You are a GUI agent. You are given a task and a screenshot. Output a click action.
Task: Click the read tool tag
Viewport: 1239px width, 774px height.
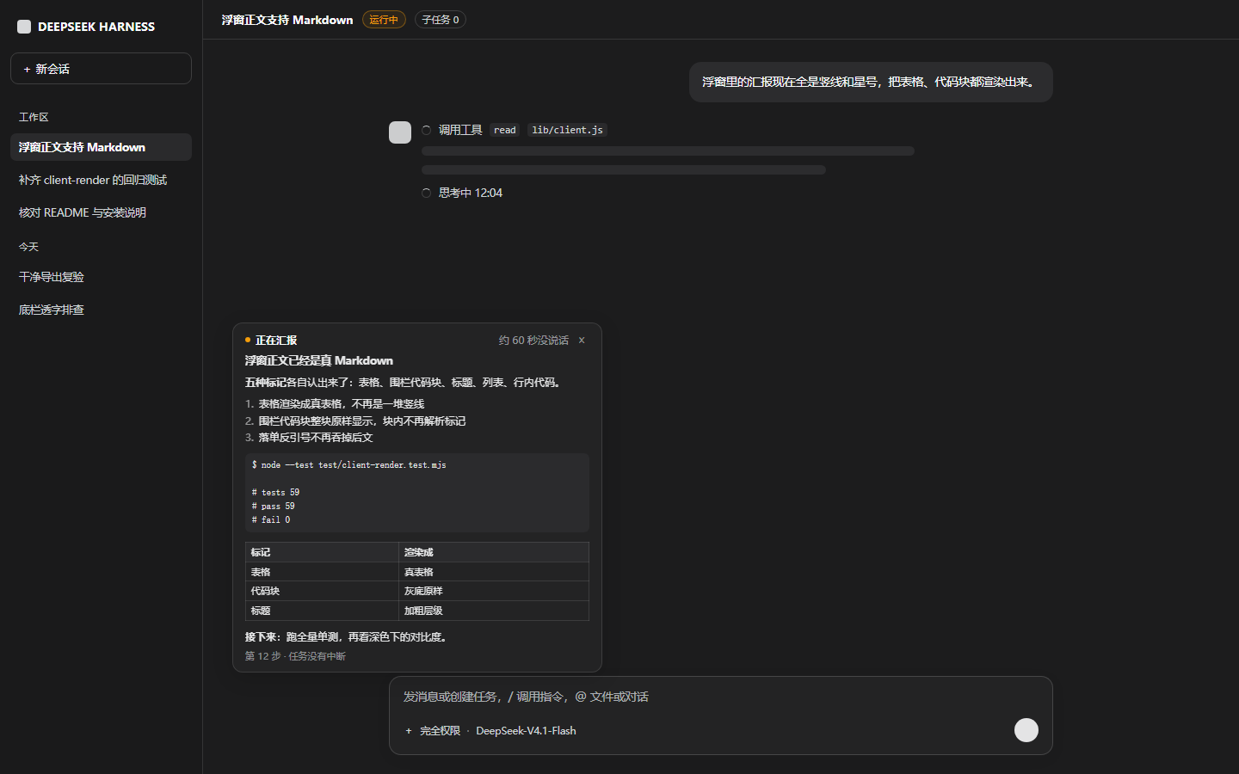point(505,130)
